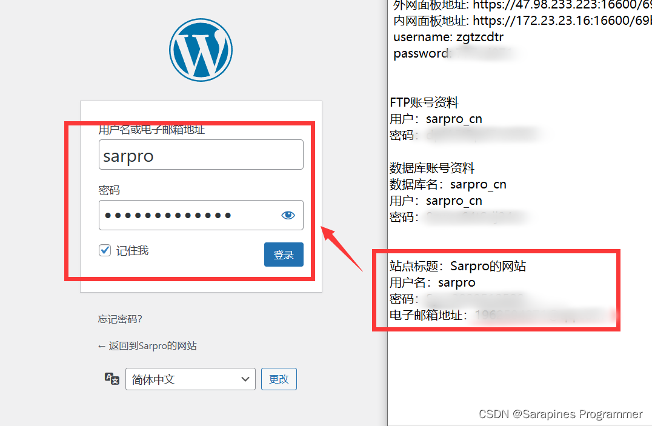
Task: Follow the 返回到Sarpro的网站 link
Action: coord(147,346)
